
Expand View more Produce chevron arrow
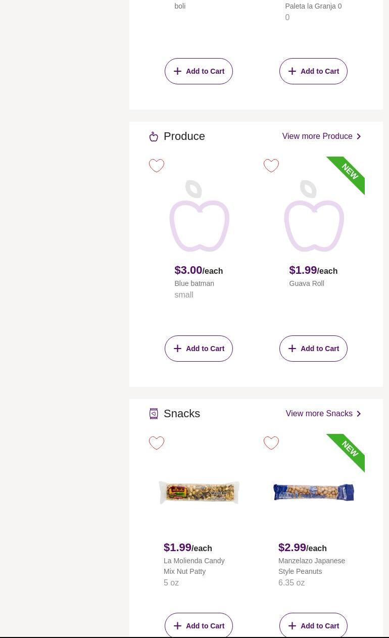pyautogui.click(x=359, y=136)
